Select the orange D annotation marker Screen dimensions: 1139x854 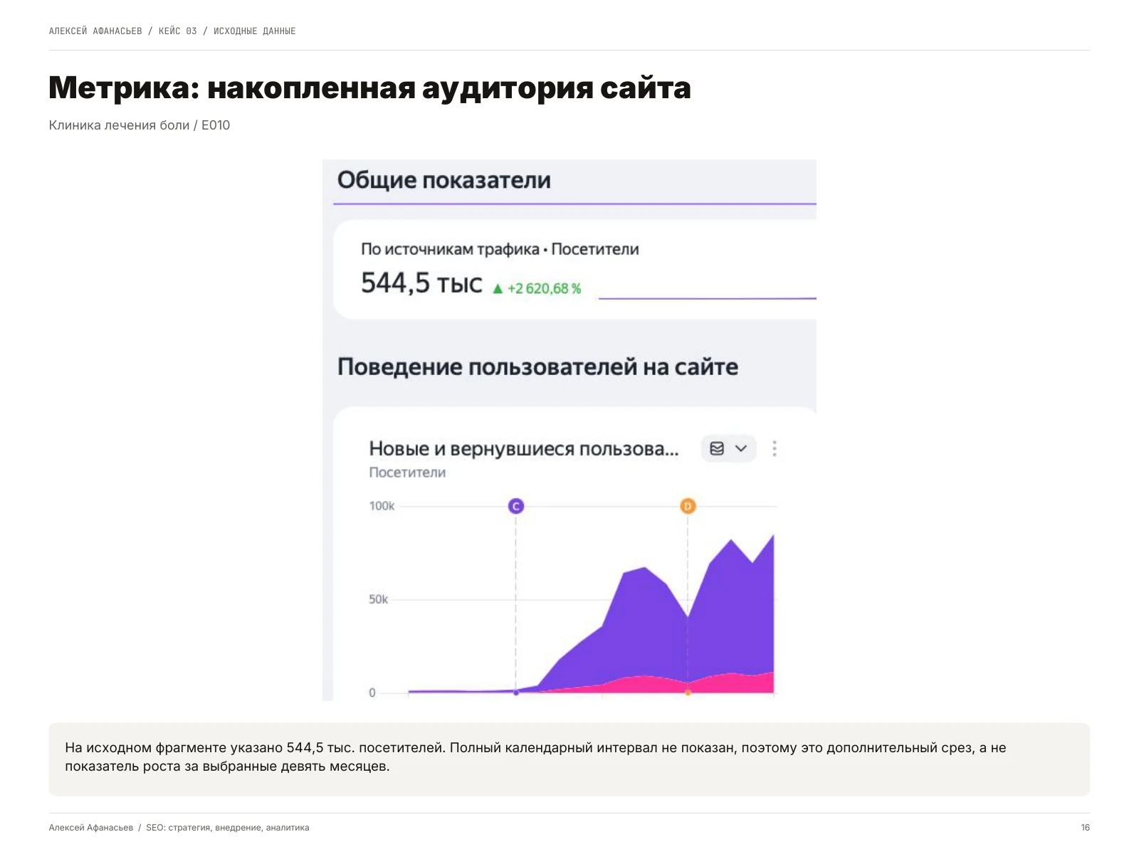(688, 506)
